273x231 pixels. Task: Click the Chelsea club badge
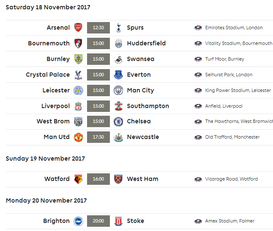pyautogui.click(x=118, y=122)
